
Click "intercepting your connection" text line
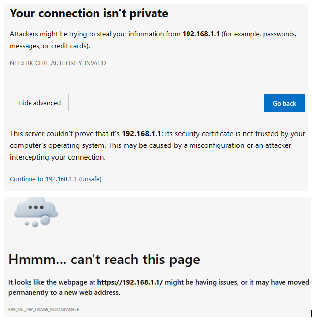58,157
